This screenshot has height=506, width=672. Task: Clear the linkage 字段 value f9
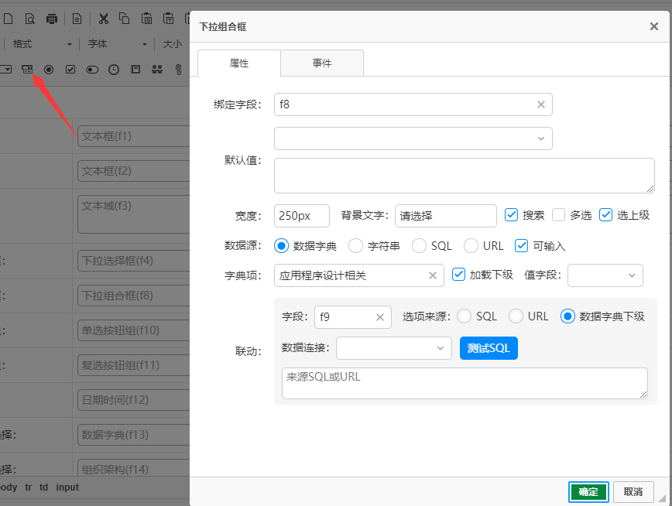point(379,317)
